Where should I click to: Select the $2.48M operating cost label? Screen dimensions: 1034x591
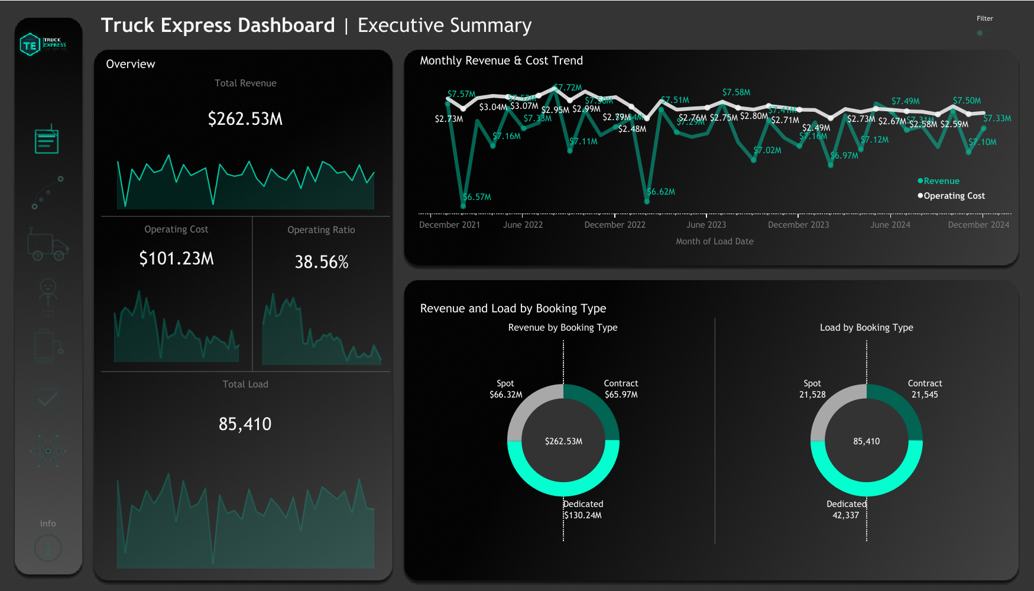pyautogui.click(x=632, y=129)
